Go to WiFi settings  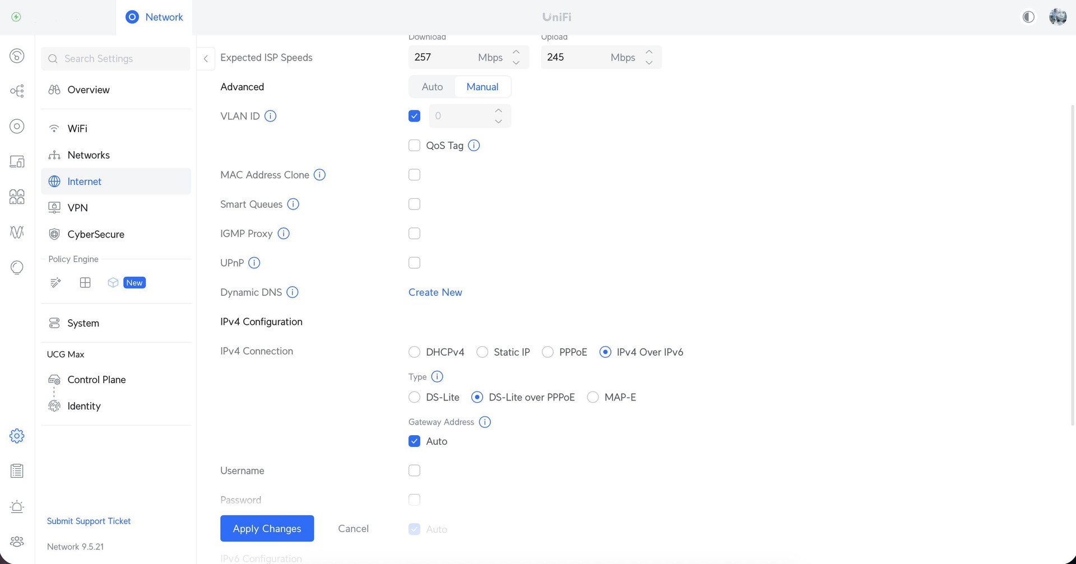click(116, 128)
